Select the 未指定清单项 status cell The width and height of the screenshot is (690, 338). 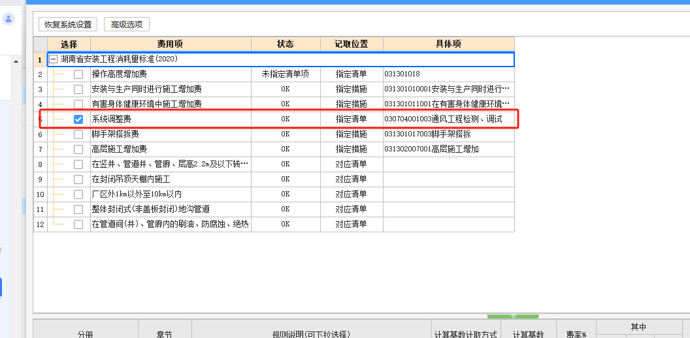(x=285, y=74)
